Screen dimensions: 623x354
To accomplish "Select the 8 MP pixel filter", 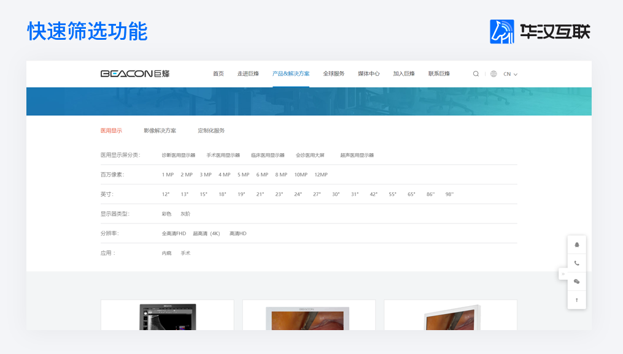I will click(x=281, y=175).
